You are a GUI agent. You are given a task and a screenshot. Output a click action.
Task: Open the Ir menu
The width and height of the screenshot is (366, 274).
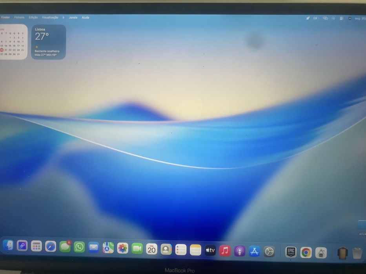click(x=64, y=18)
